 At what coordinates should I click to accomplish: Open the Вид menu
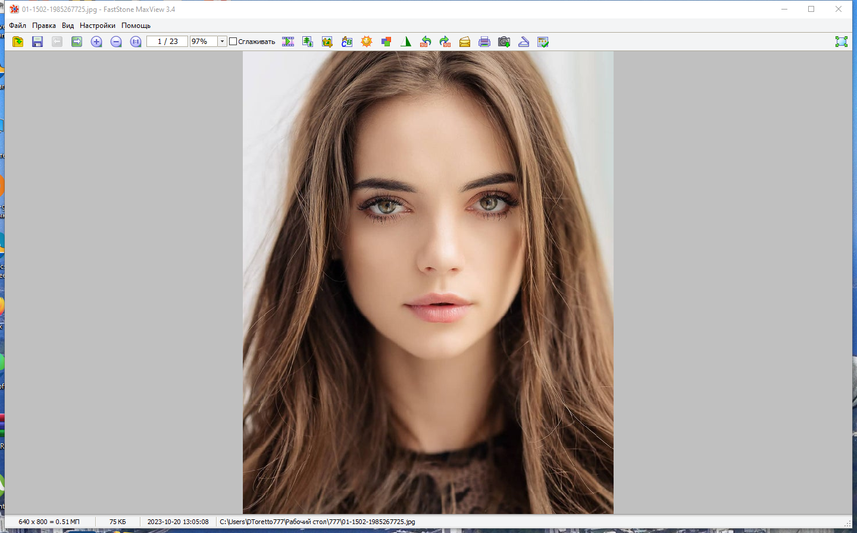pos(68,26)
